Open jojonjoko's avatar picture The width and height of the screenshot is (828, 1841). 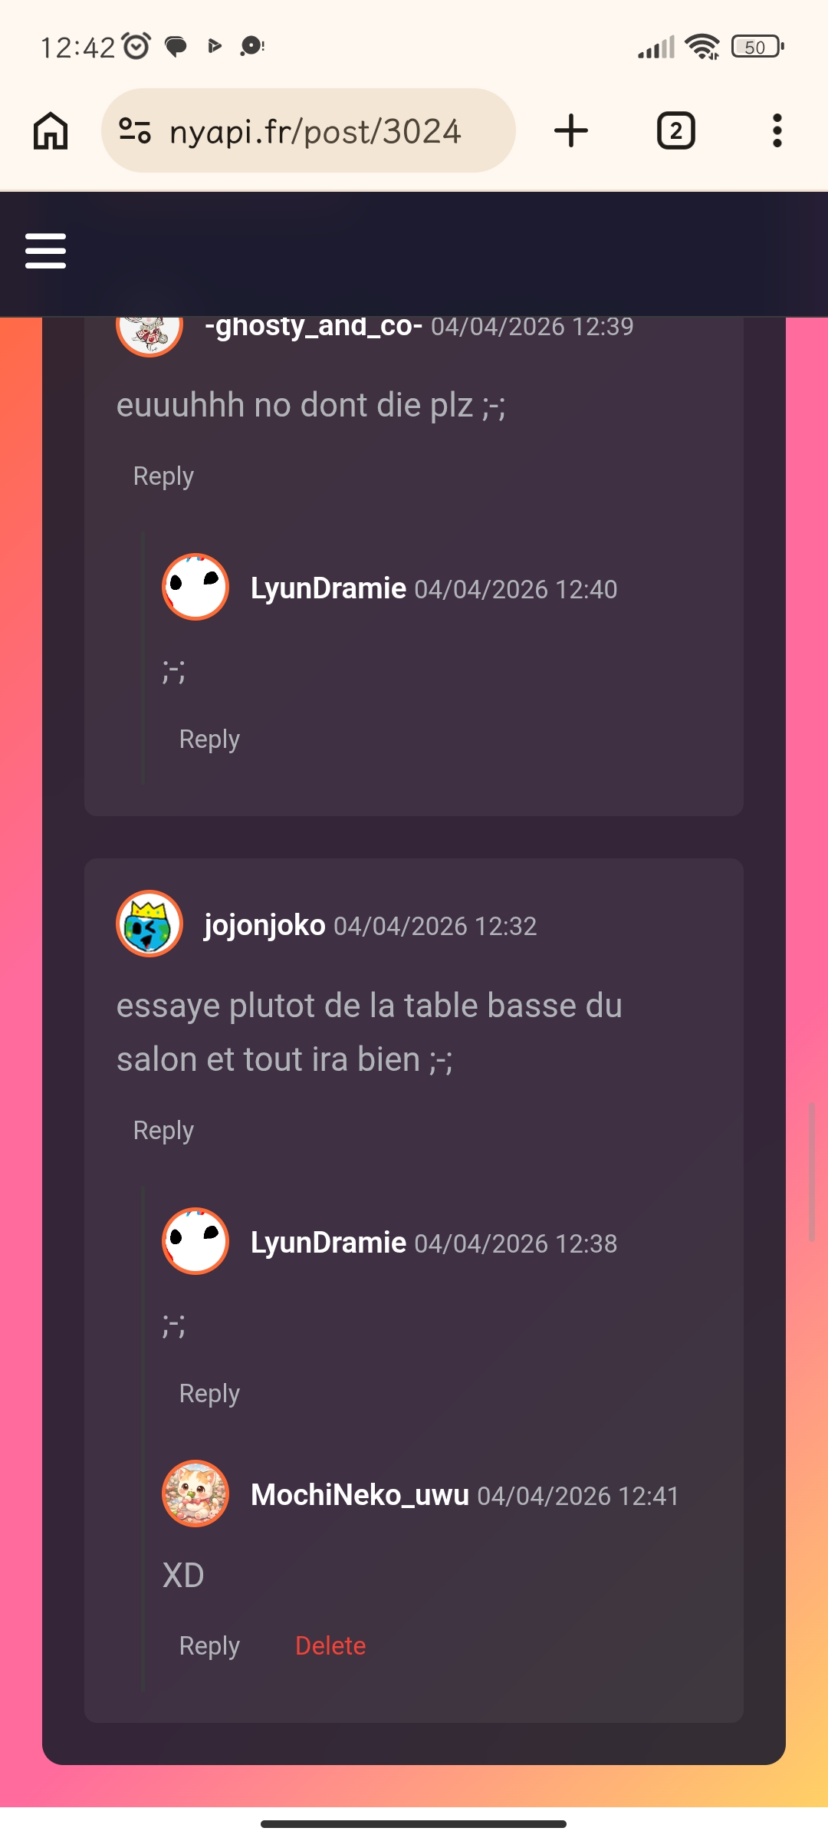tap(149, 924)
